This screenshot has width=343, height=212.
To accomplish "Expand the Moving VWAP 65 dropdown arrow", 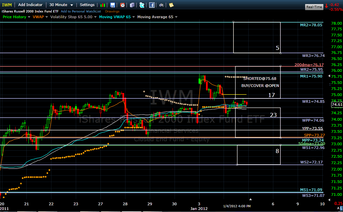I will pyautogui.click(x=133, y=17).
